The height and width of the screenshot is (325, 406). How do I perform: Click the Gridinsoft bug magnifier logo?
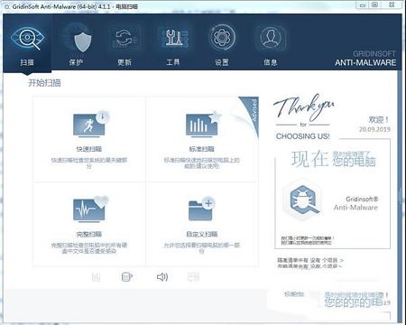pyautogui.click(x=304, y=200)
